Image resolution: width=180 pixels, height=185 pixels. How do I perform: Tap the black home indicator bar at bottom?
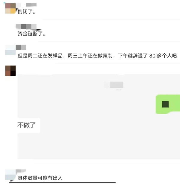pos(62,183)
